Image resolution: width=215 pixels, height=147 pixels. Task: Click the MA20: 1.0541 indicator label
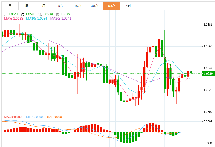(61, 19)
